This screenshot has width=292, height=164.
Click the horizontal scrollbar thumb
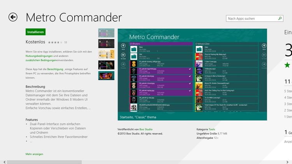(44, 162)
